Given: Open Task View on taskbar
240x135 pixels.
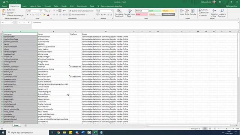Looking at the screenshot, I should [52, 132].
